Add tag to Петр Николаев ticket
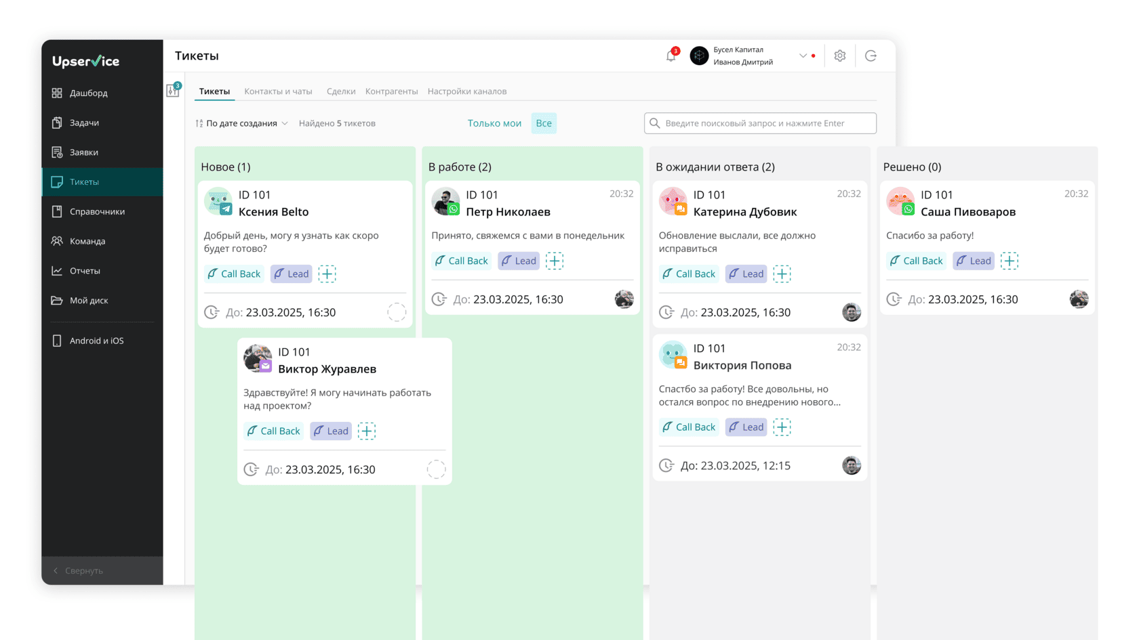 [555, 261]
